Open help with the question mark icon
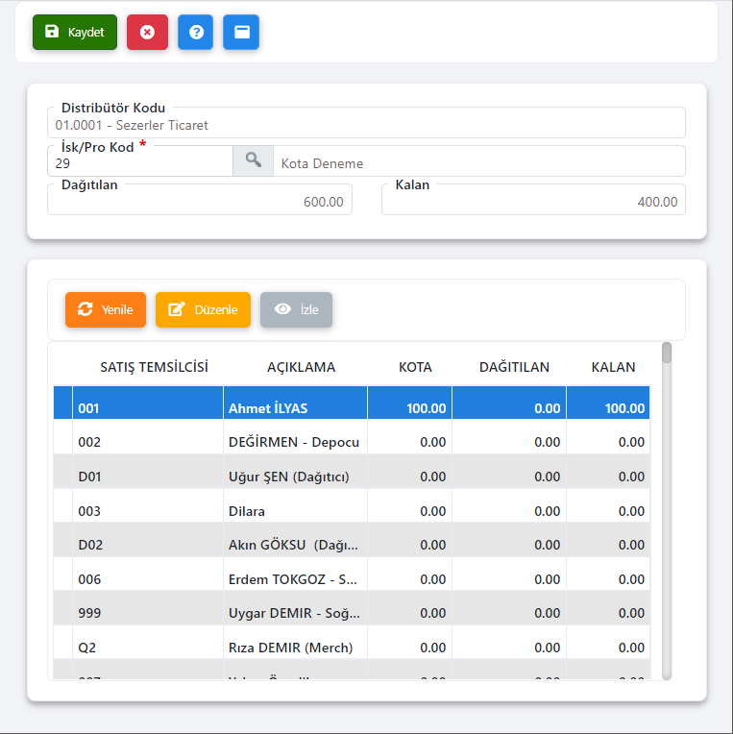 click(195, 32)
